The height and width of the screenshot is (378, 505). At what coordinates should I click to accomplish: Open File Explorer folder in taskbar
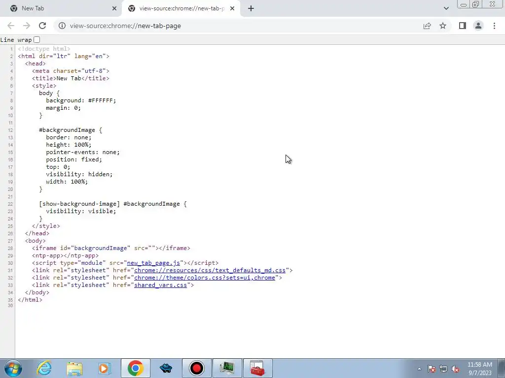[x=74, y=368]
